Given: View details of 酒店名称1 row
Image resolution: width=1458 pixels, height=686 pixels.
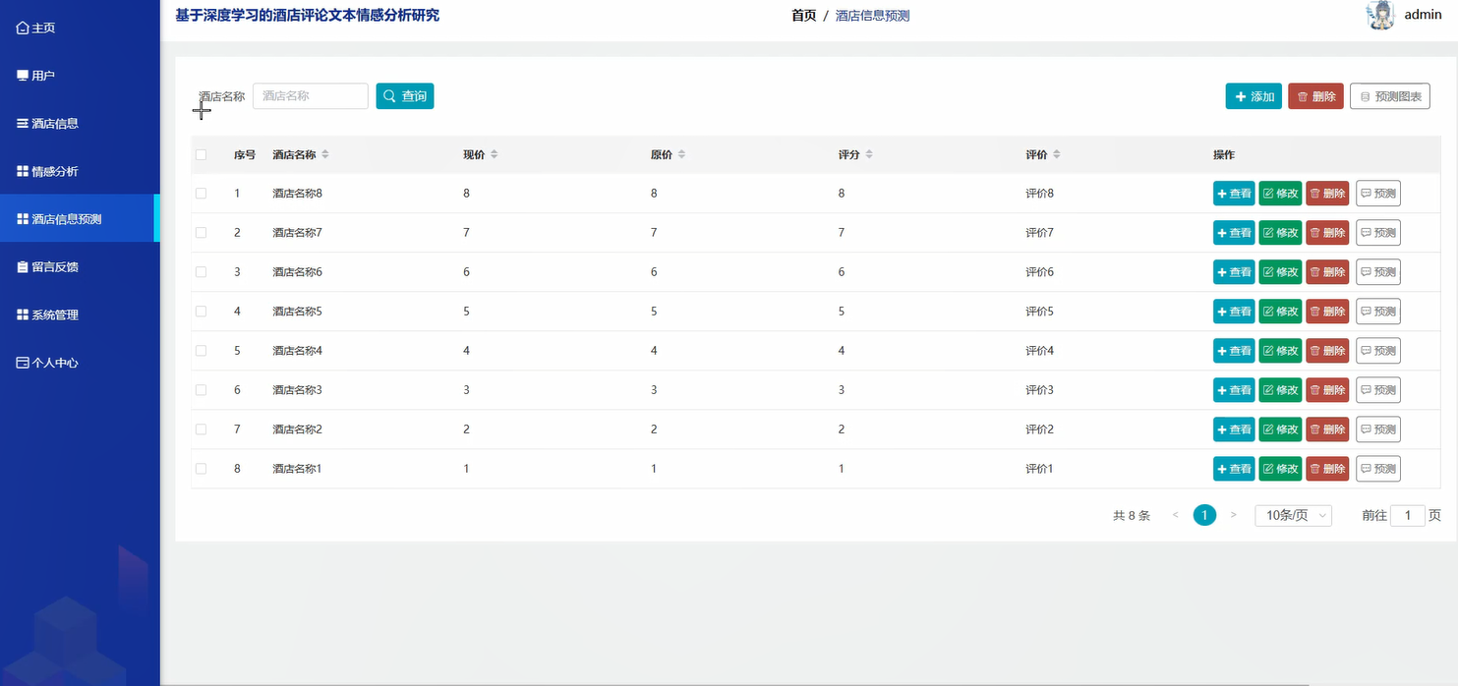Looking at the screenshot, I should [x=1234, y=469].
